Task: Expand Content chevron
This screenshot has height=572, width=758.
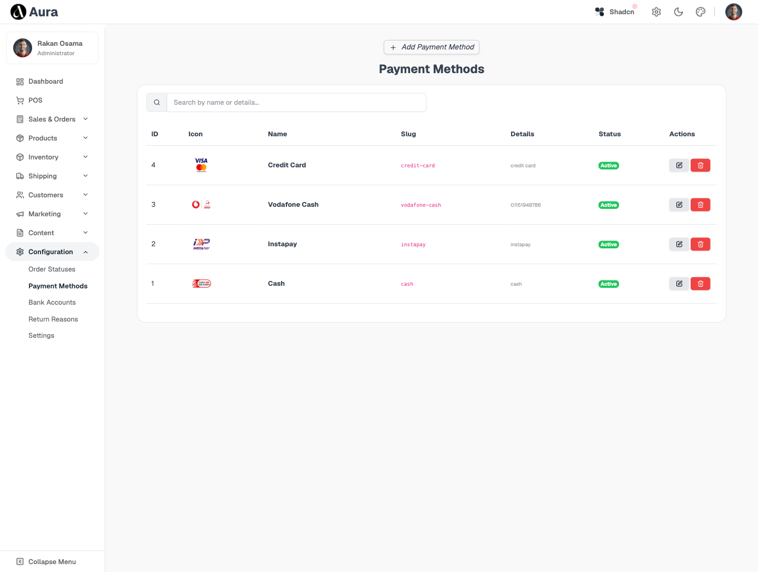Action: point(85,233)
